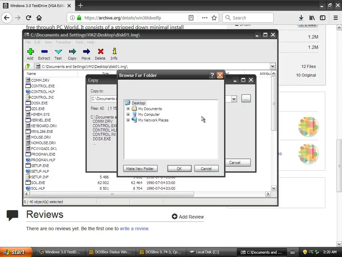The width and height of the screenshot is (342, 257).
Task: Click the Move toolbar icon
Action: pos(86,52)
